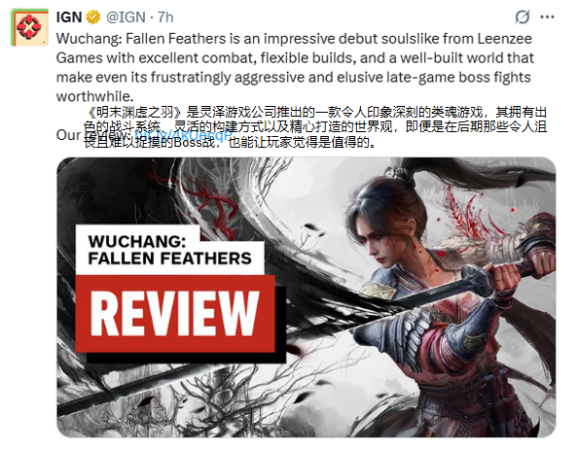This screenshot has width=578, height=450.
Task: Click the English tweet text starting 'Wuchang: Fallen Feathers'
Action: 295,67
